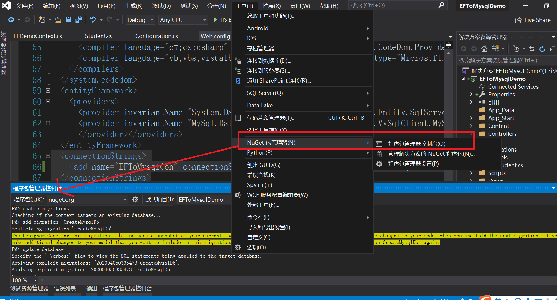Collapse the entityFramework element at line 59

click(x=48, y=90)
